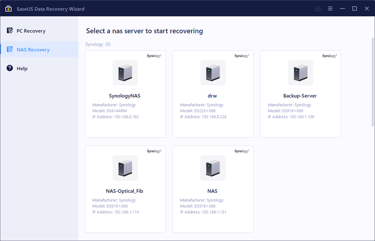Viewport: 375px width, 241px height.
Task: Click Synology logo on NAS-Optical_Fib card
Action: tap(154, 151)
